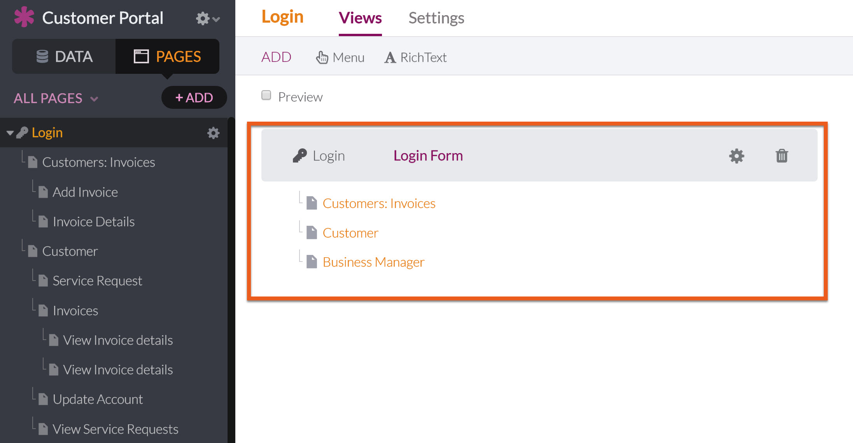
Task: Select the Customer page in sidebar
Action: (x=70, y=251)
